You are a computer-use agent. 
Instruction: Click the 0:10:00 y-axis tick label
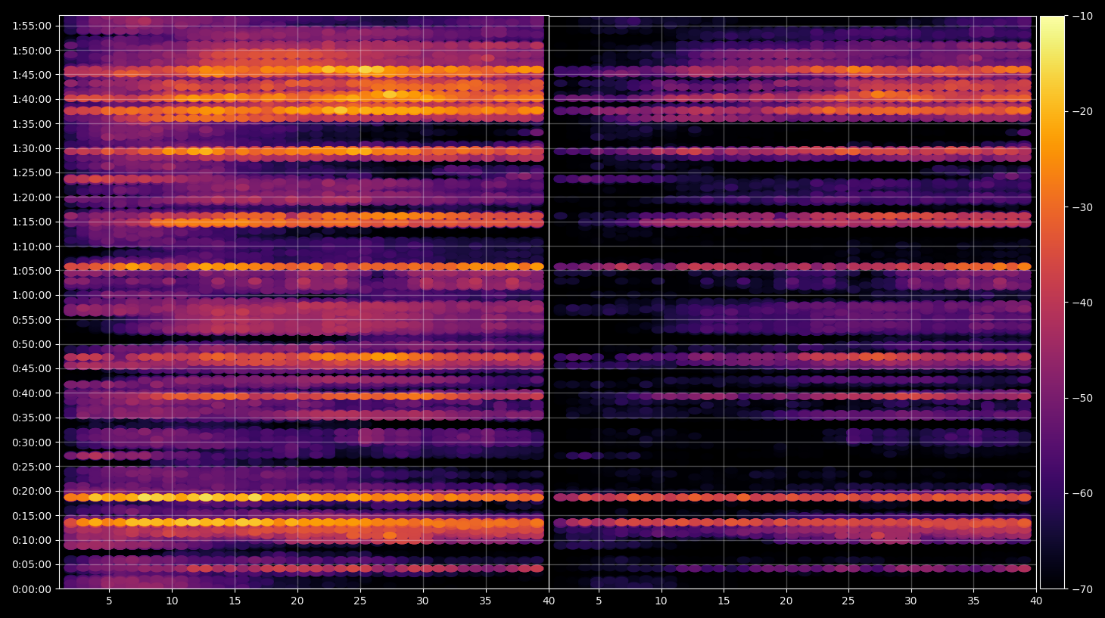tap(32, 540)
